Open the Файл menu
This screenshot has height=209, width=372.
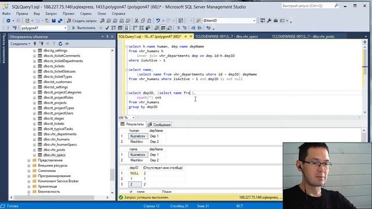coord(6,14)
